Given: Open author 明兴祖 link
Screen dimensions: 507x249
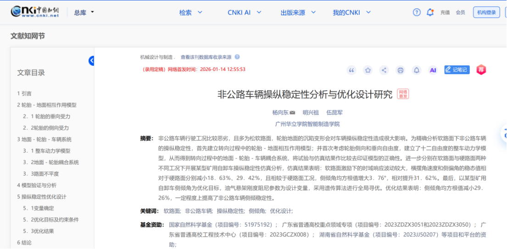Looking at the screenshot, I should point(311,112).
